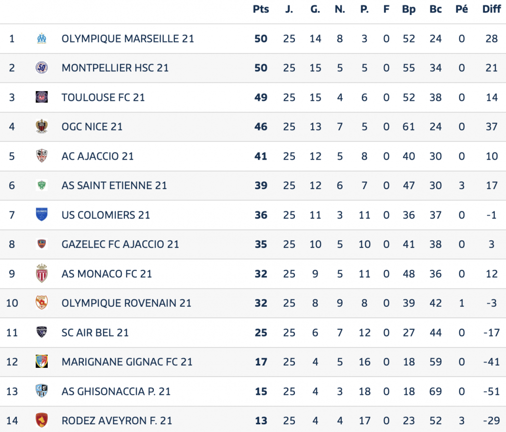Click the AS Ghisonaccia club crest
This screenshot has width=506, height=432.
coord(41,391)
